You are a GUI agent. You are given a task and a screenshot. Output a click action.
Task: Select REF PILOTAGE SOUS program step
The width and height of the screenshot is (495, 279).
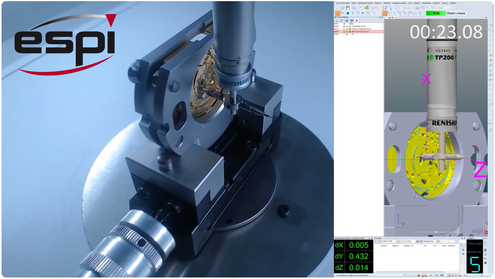click(x=360, y=31)
